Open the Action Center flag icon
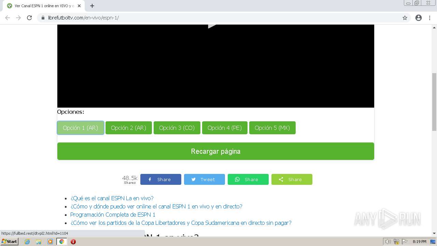Screen dimensions: 437x246 coord(404,242)
